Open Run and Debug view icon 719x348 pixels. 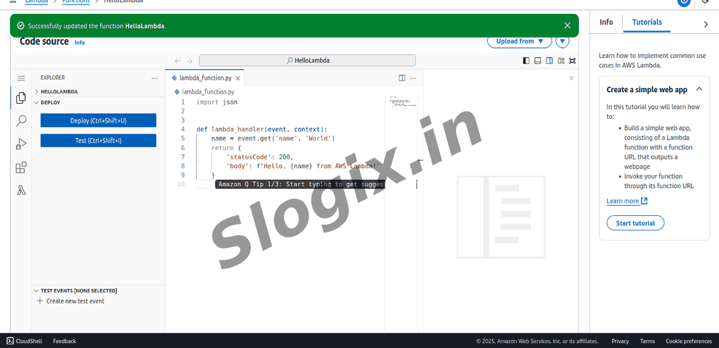tap(21, 144)
